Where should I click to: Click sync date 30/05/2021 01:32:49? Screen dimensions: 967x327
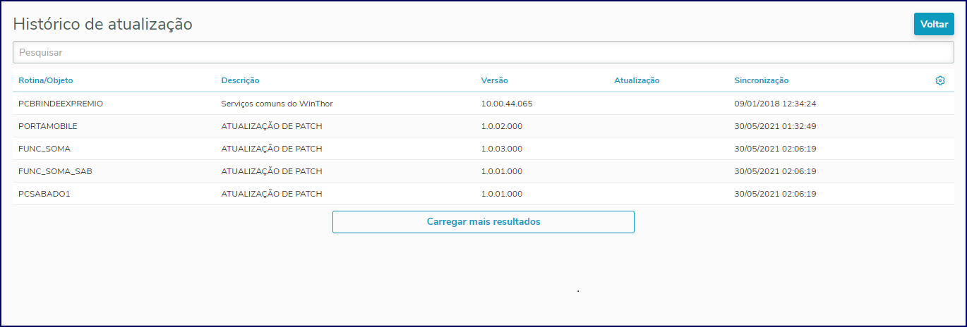(x=775, y=126)
